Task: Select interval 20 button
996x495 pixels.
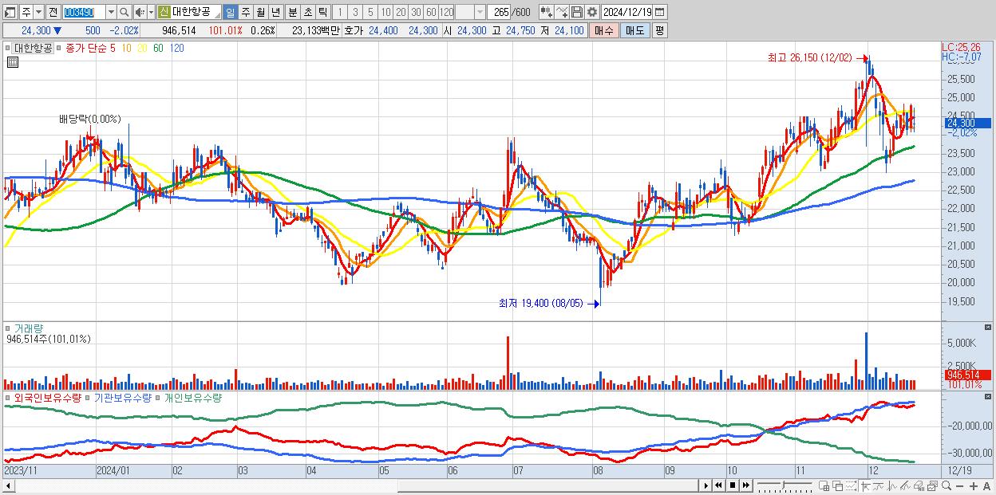Action: point(401,12)
